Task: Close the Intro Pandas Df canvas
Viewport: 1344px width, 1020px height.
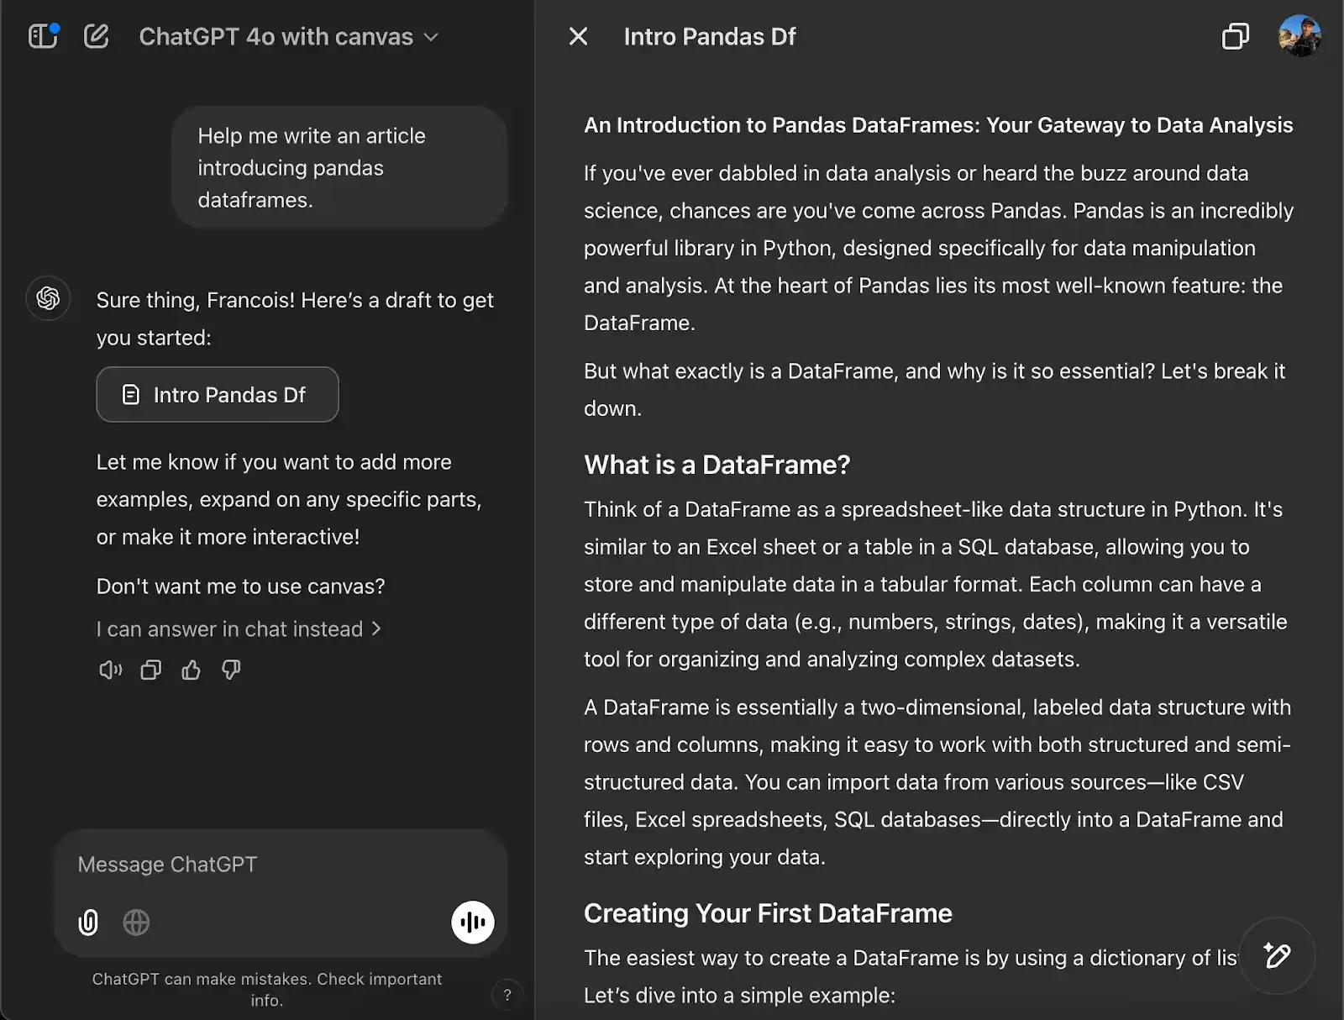Action: pyautogui.click(x=578, y=36)
